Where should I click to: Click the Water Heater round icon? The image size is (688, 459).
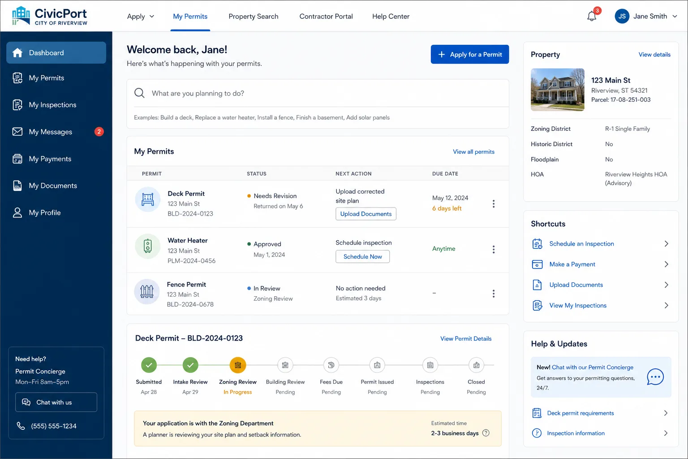(x=148, y=246)
